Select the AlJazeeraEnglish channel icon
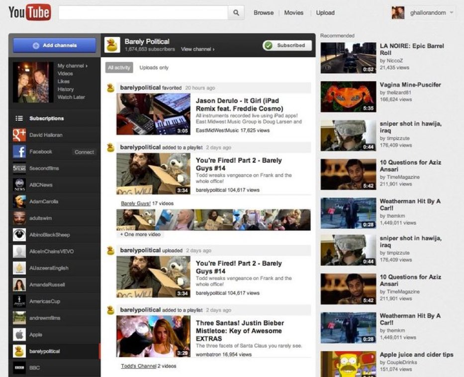Image resolution: width=464 pixels, height=377 pixels. [19, 268]
